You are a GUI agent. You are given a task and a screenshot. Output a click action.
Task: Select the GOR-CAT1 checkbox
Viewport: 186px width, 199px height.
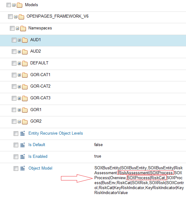coord(14,75)
